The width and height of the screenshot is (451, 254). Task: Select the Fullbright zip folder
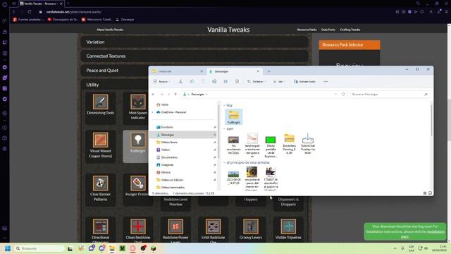point(233,117)
